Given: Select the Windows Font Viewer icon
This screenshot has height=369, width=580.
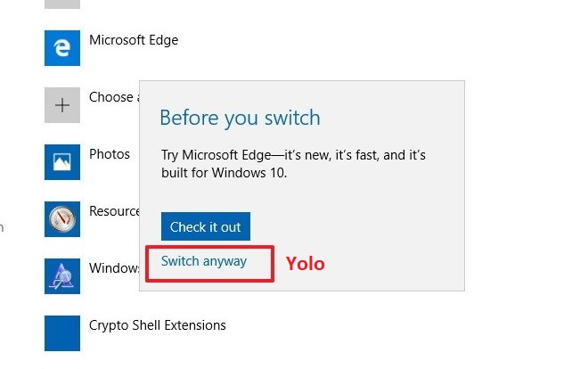Looking at the screenshot, I should pos(62,276).
